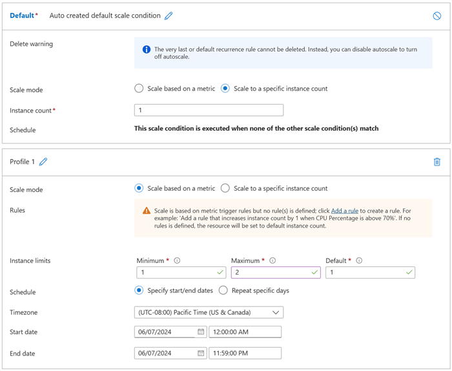This screenshot has width=452, height=371.
Task: Click the Default condition heading
Action: point(22,16)
